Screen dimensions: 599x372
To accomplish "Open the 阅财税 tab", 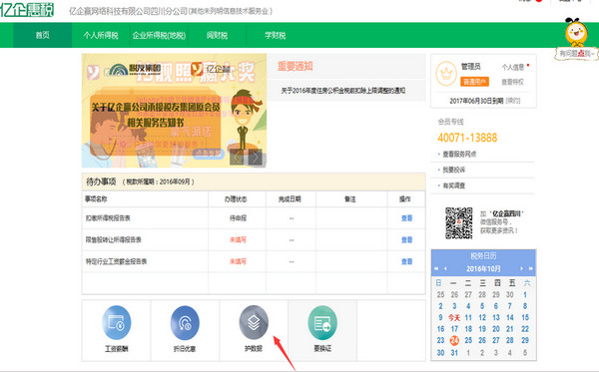I will [x=217, y=35].
